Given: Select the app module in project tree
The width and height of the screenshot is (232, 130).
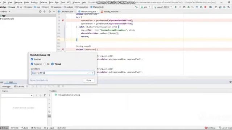Looking at the screenshot, I should pyautogui.click(x=3, y=16).
